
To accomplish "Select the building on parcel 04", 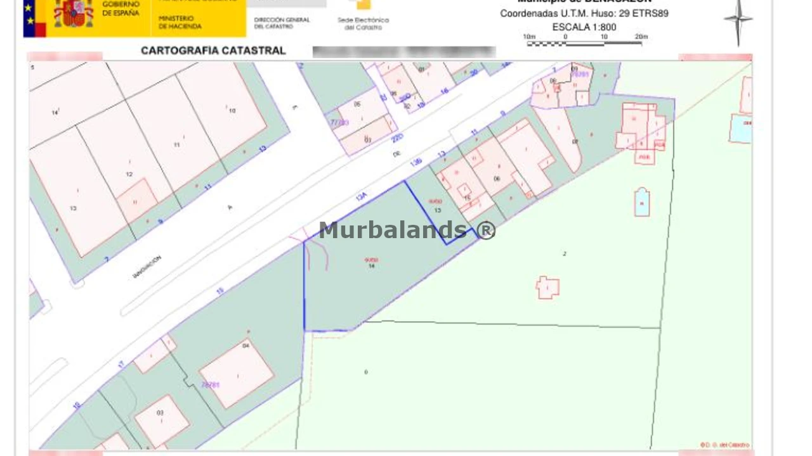I will (237, 373).
